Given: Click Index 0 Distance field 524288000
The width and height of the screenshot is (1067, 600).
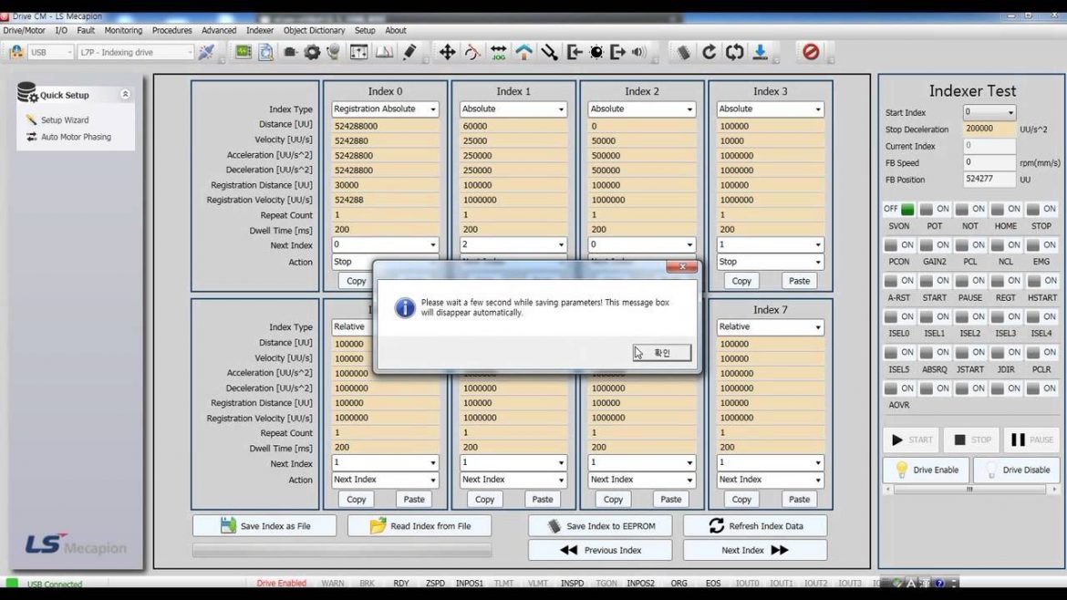Looking at the screenshot, I should 385,126.
